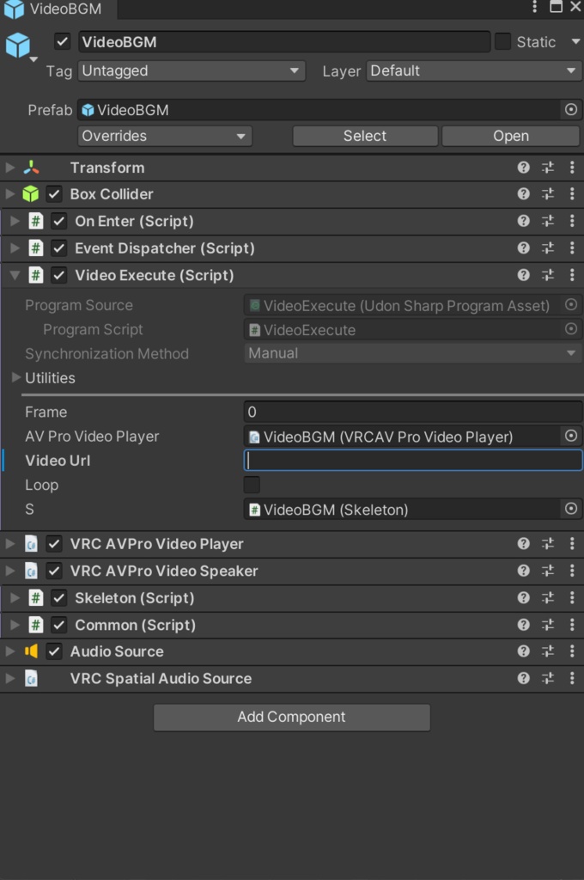Disable the Audio Source component
This screenshot has width=584, height=880.
54,651
